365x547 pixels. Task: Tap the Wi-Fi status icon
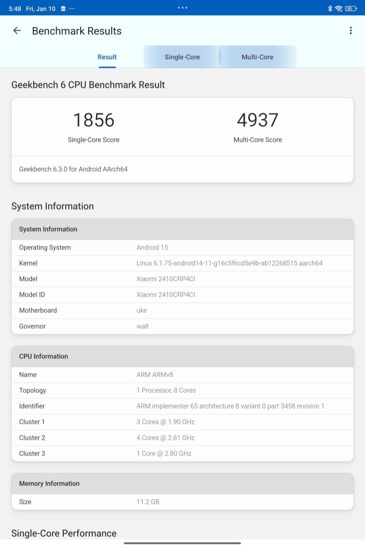click(x=339, y=9)
